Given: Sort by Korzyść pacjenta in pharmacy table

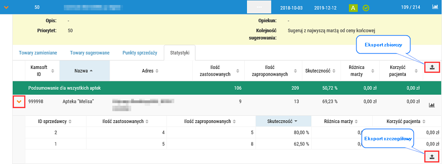Looking at the screenshot, I should coord(401,71).
